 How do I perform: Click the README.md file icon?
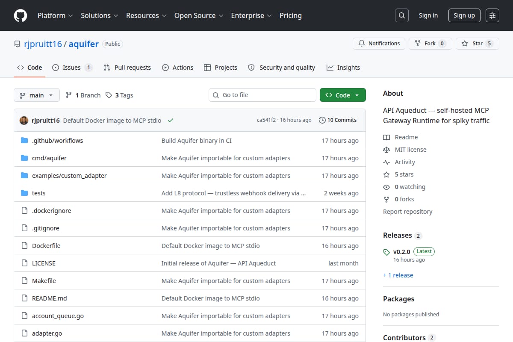click(24, 298)
